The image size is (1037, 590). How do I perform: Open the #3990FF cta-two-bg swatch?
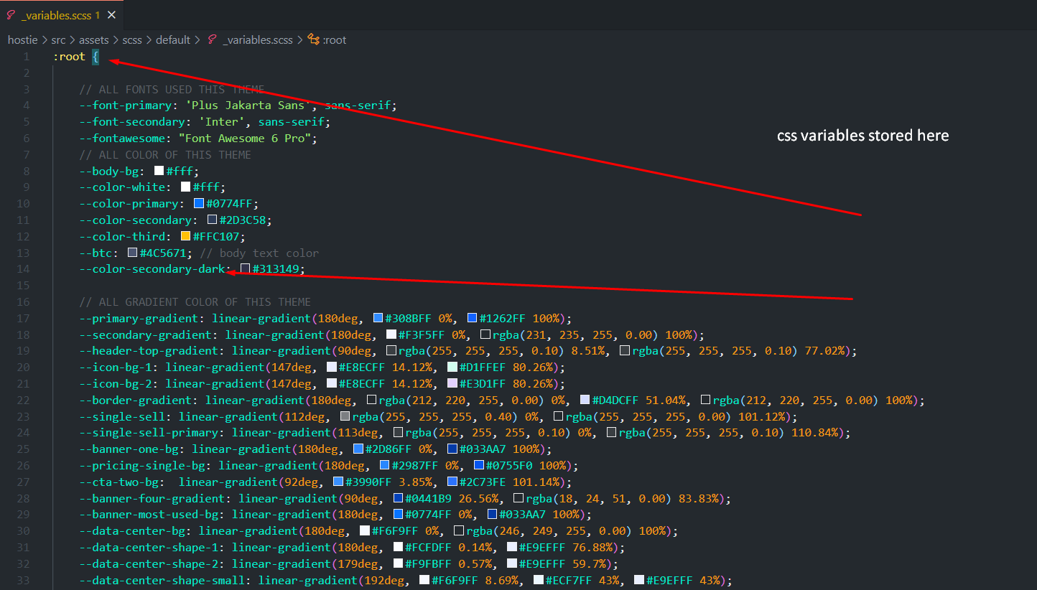click(x=338, y=482)
